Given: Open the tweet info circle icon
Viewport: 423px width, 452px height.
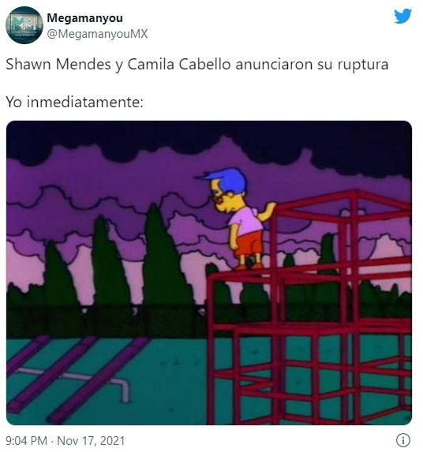Looking at the screenshot, I should pos(402,440).
